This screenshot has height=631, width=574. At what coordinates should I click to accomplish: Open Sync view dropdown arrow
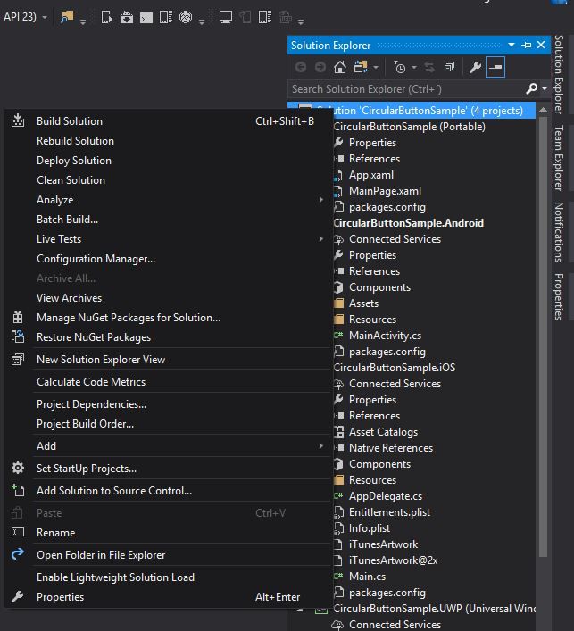pyautogui.click(x=376, y=68)
